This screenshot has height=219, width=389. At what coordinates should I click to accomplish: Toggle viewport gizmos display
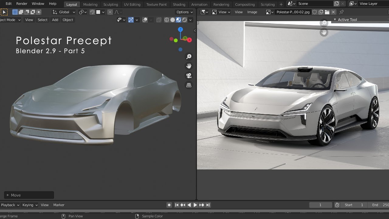tap(131, 20)
